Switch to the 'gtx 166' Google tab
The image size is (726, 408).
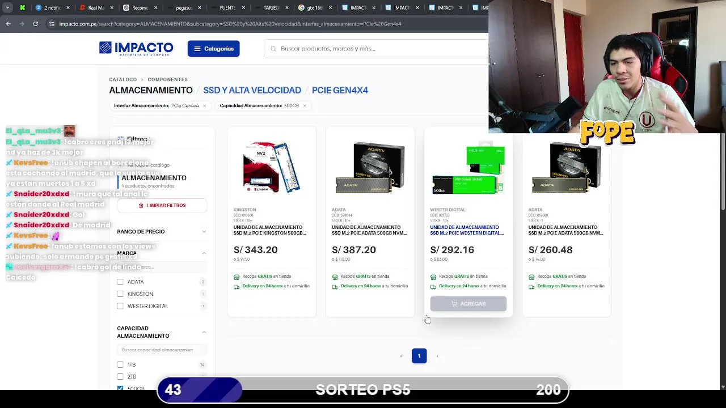tap(314, 7)
